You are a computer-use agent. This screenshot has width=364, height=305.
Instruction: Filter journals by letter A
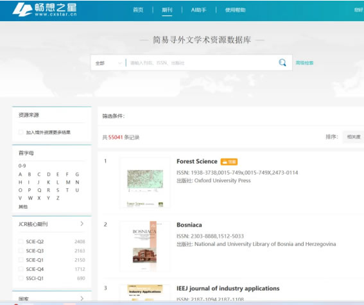pos(20,174)
